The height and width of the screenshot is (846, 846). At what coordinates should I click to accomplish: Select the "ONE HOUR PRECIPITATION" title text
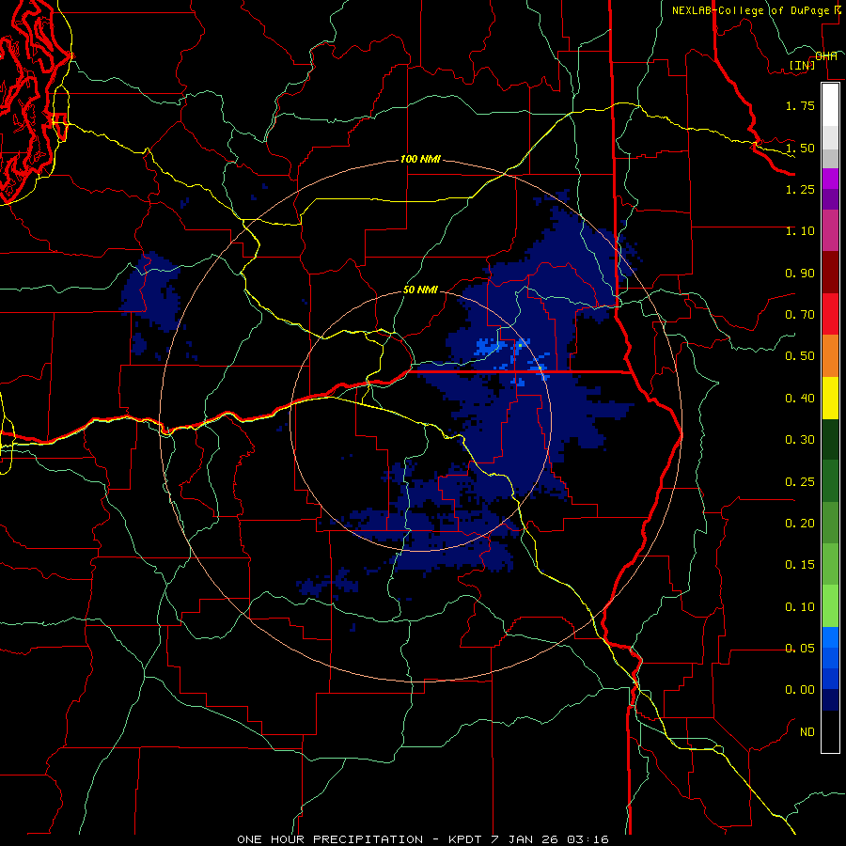click(330, 839)
